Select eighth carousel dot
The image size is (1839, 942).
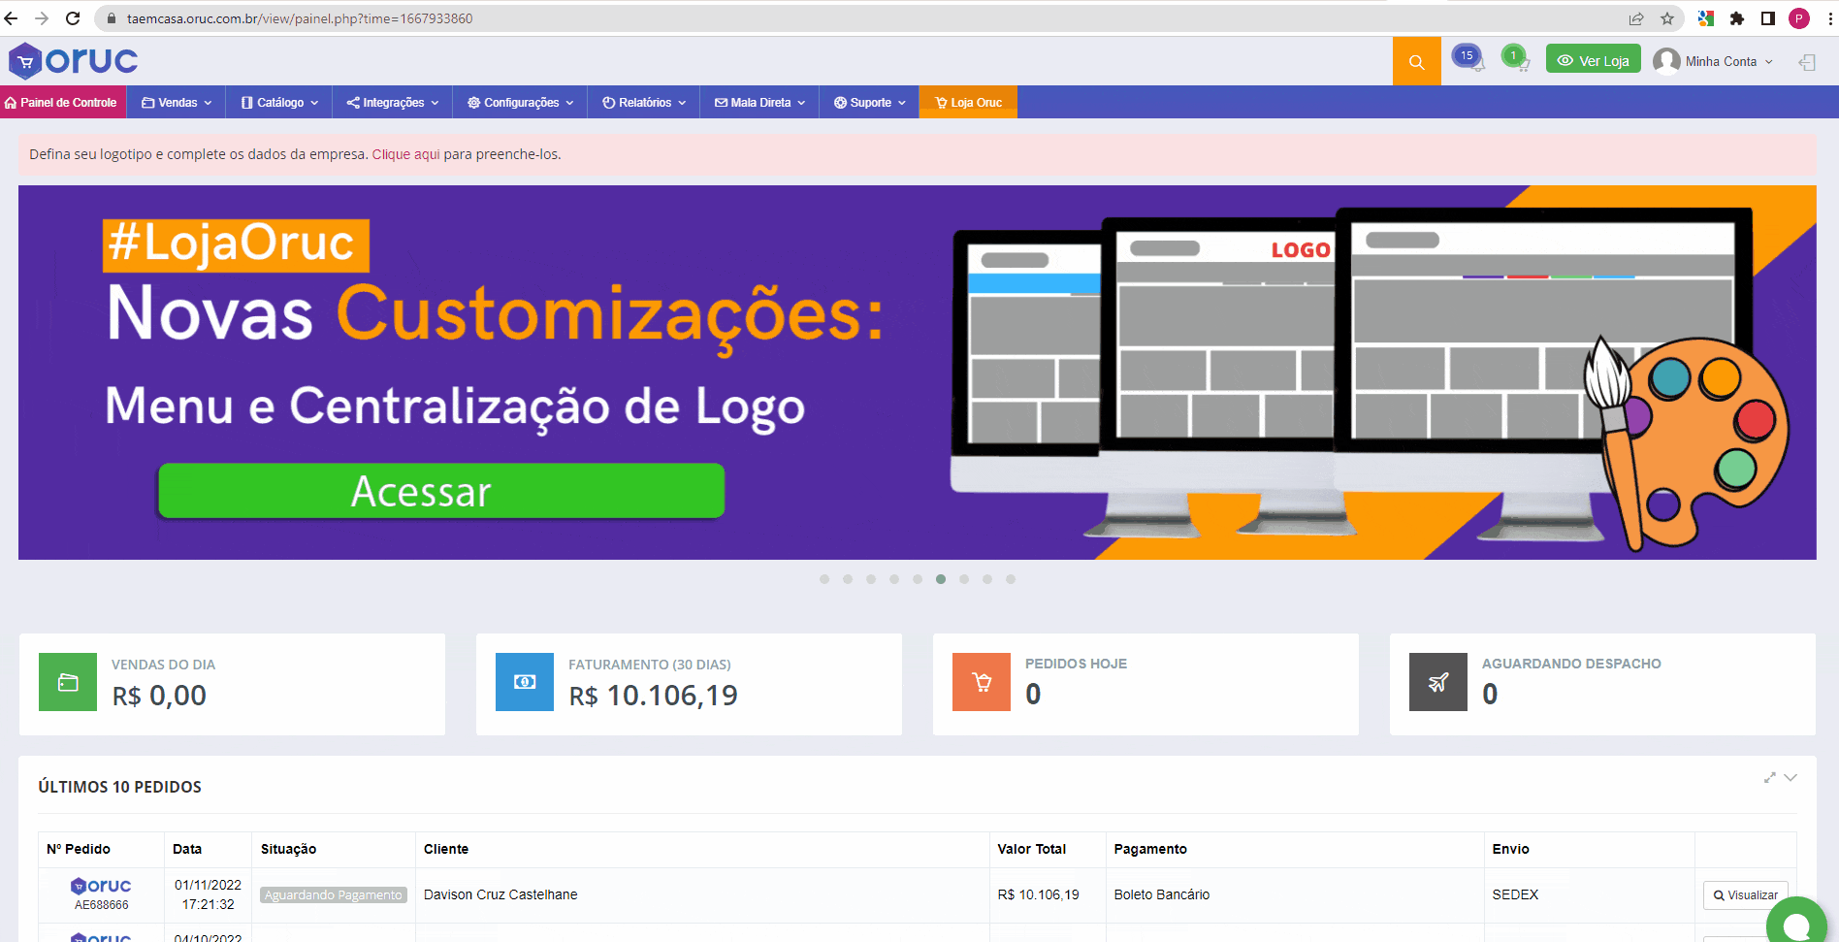(987, 579)
